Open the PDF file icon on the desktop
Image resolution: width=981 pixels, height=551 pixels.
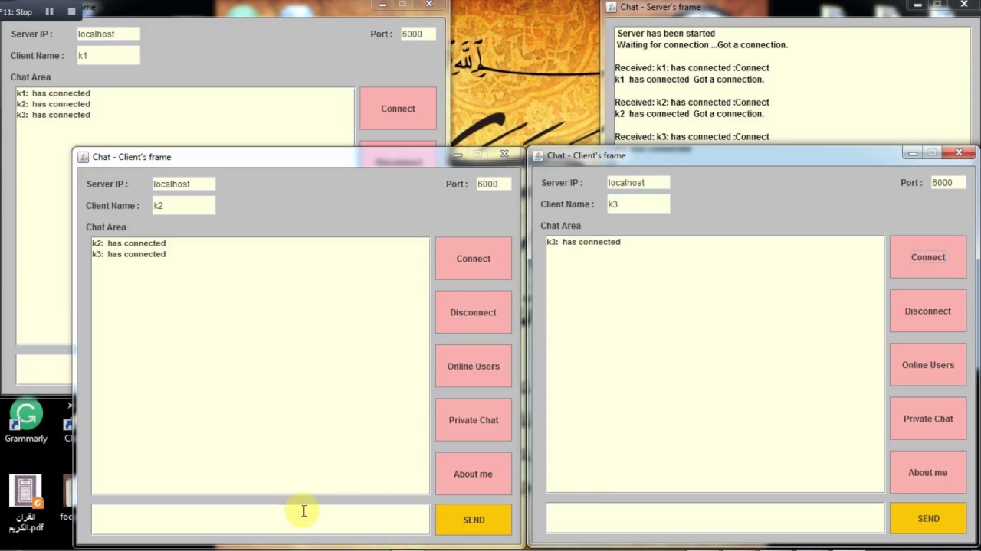pyautogui.click(x=25, y=503)
